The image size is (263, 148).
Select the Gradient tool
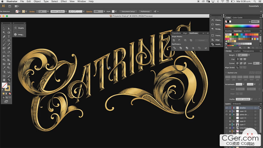[x=9, y=64]
